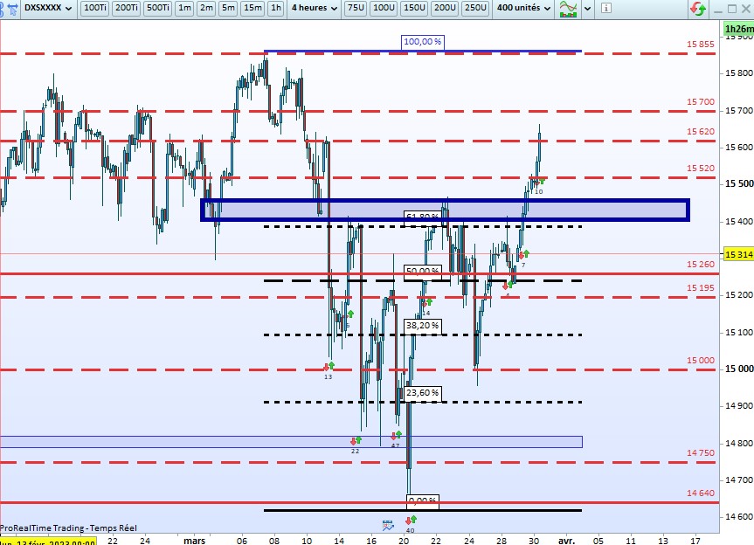Set history to 150U units
This screenshot has height=545, width=754.
[x=414, y=8]
